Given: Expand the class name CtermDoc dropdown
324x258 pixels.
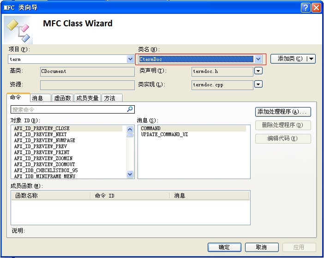Looking at the screenshot, I should 258,59.
